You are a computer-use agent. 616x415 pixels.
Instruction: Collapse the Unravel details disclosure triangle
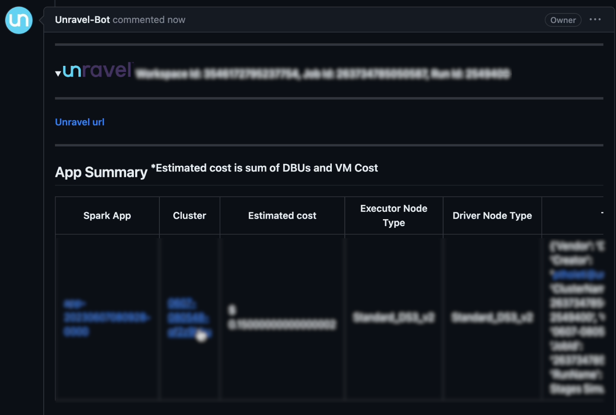58,74
